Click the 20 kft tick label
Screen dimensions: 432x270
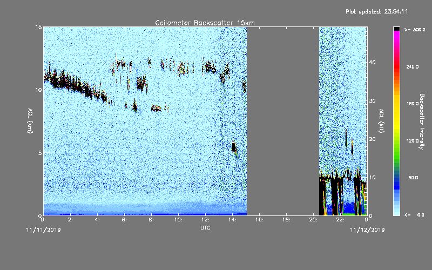point(372,139)
